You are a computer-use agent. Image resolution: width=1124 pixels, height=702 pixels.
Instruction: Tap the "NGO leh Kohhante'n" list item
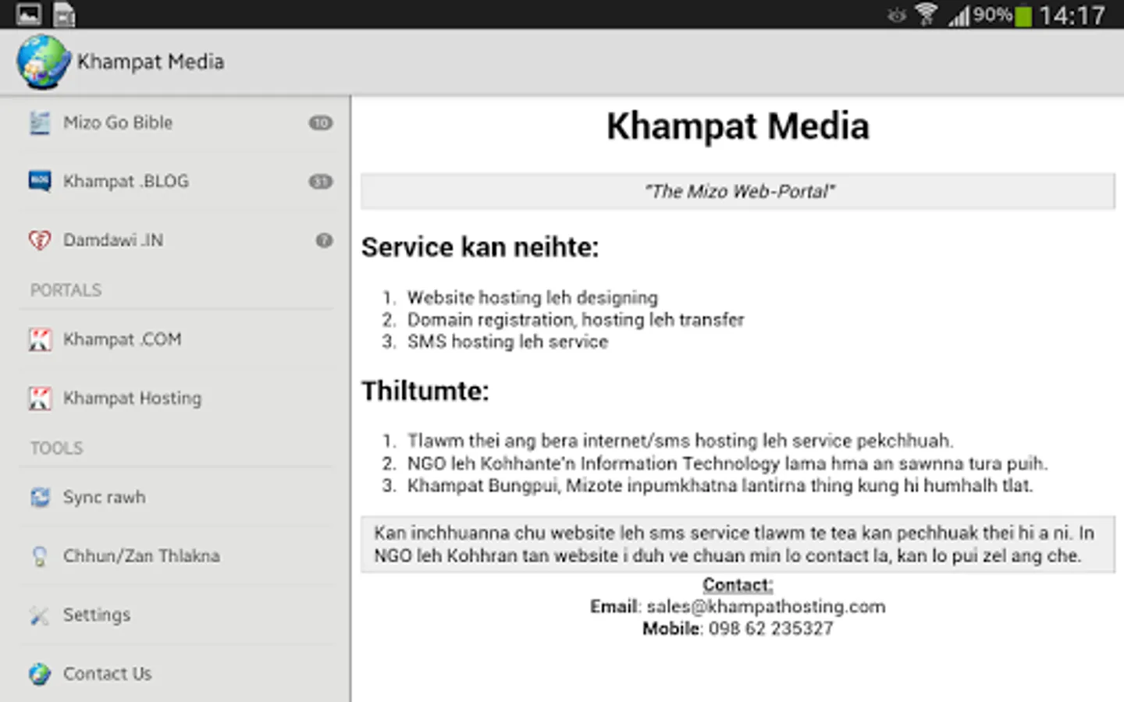(727, 464)
